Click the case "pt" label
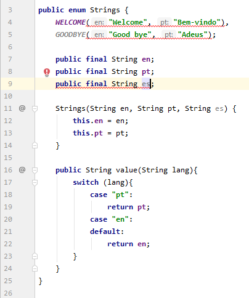The height and width of the screenshot is (298, 249). point(112,195)
